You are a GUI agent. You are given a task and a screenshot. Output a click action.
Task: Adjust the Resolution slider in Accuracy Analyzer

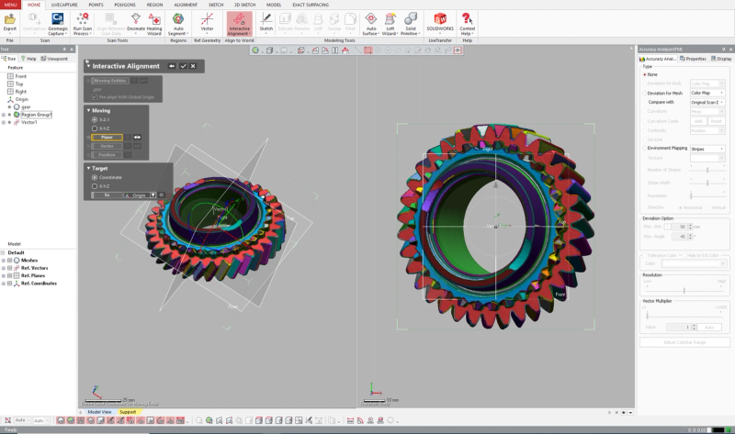pyautogui.click(x=684, y=291)
